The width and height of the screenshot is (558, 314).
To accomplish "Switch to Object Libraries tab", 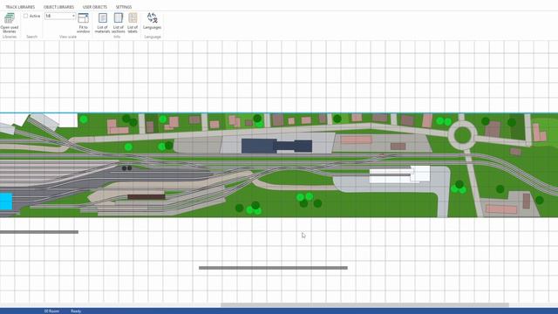I will point(58,7).
